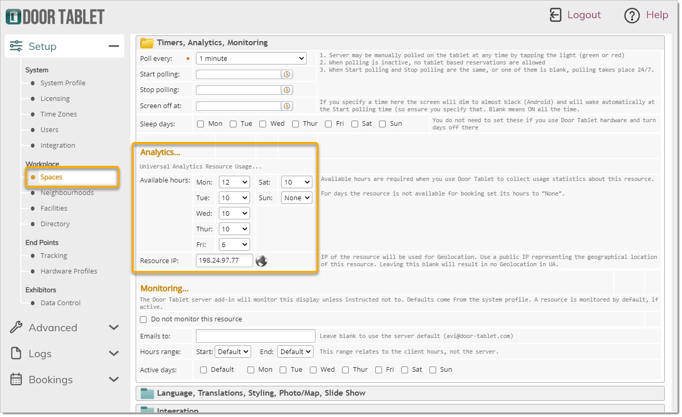This screenshot has height=417, width=682.
Task: Open the Wed available hours dropdown
Action: click(x=234, y=214)
